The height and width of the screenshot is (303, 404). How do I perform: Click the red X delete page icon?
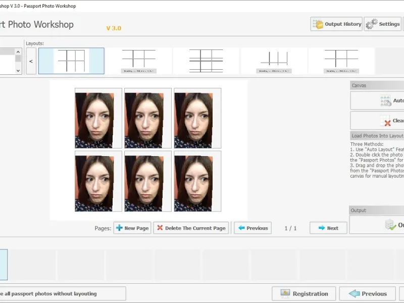tap(160, 228)
